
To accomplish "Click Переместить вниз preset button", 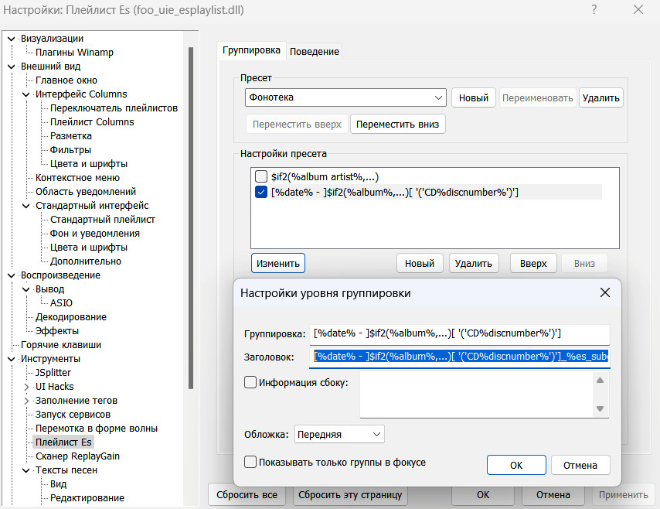I will pos(397,124).
